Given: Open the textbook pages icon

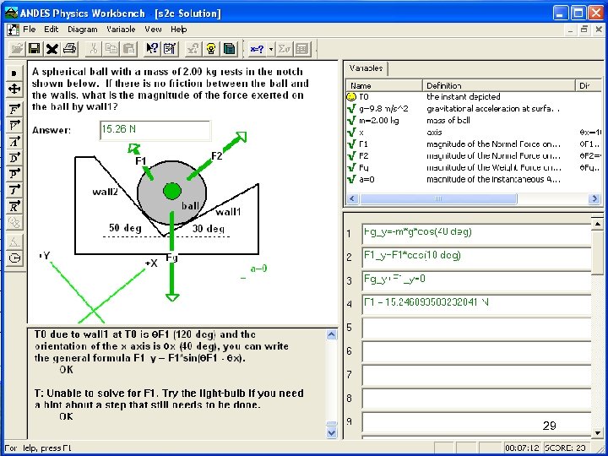Looking at the screenshot, I should pos(229,48).
